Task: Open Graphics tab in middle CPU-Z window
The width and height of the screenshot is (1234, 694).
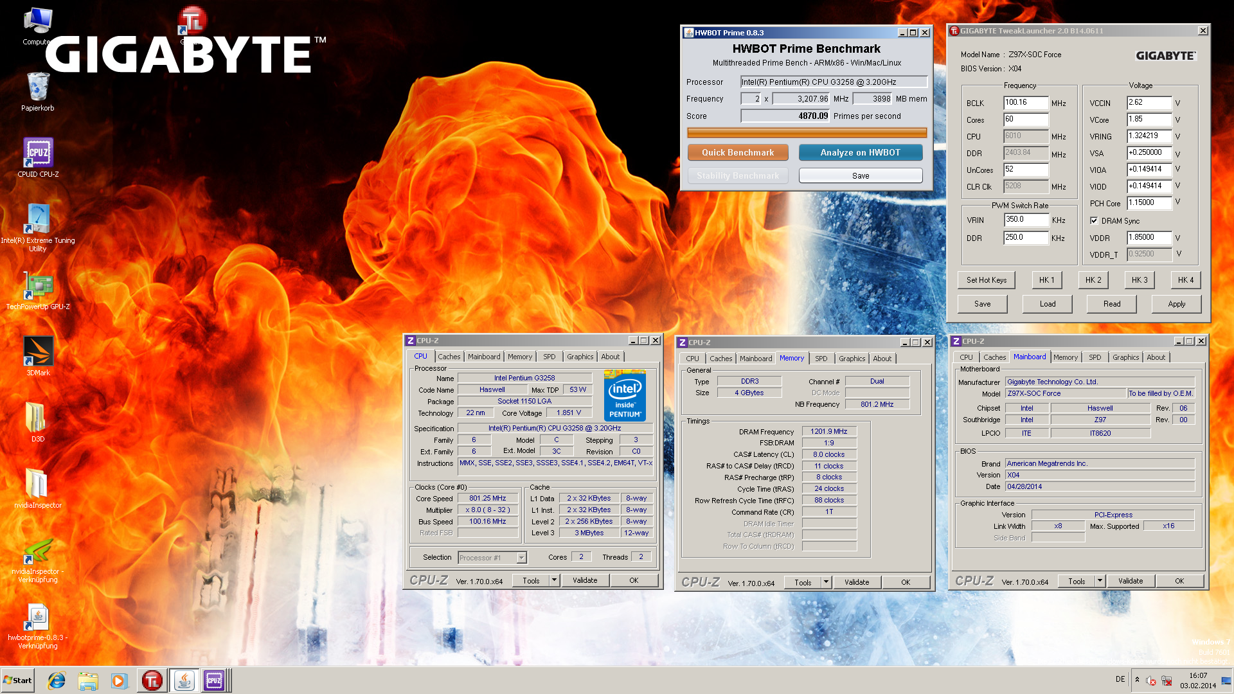Action: (x=852, y=359)
